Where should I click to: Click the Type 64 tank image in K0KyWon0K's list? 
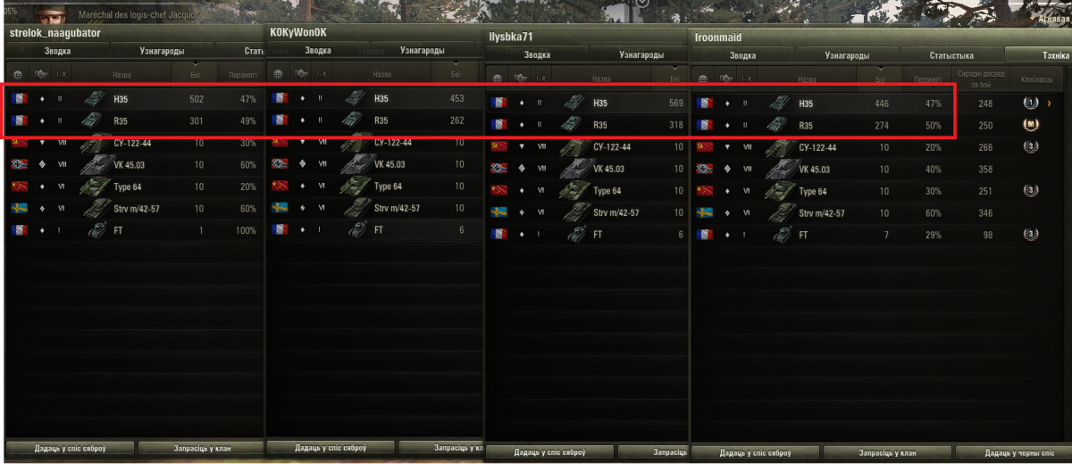coord(356,186)
